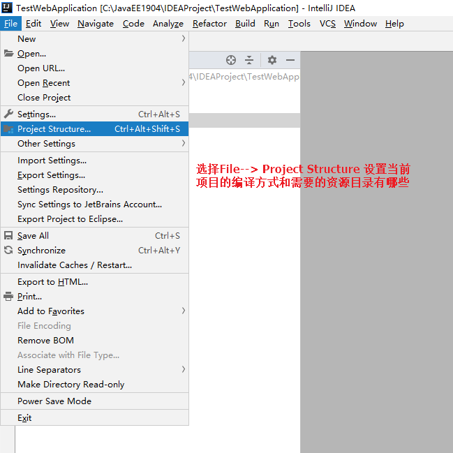Click the wrench icon beside Settings...

point(8,114)
